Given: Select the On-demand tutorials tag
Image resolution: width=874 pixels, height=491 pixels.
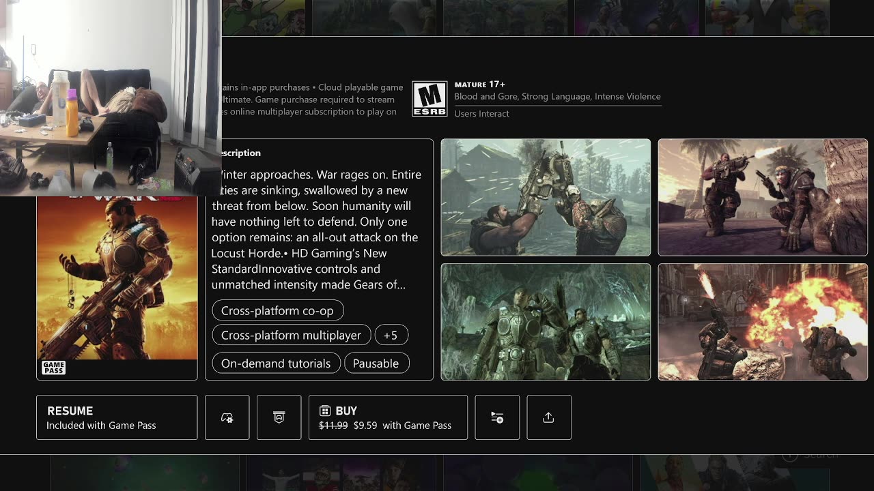Looking at the screenshot, I should (276, 363).
